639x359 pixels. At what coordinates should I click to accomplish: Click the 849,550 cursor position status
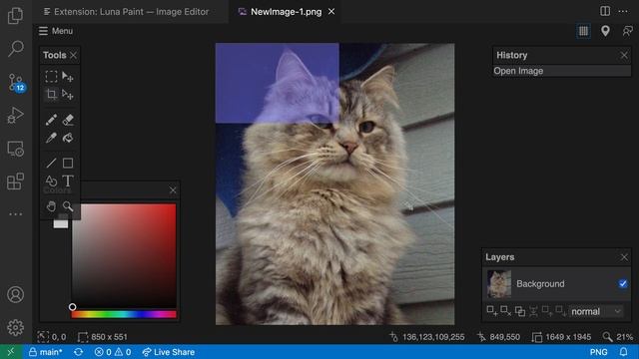coord(499,337)
